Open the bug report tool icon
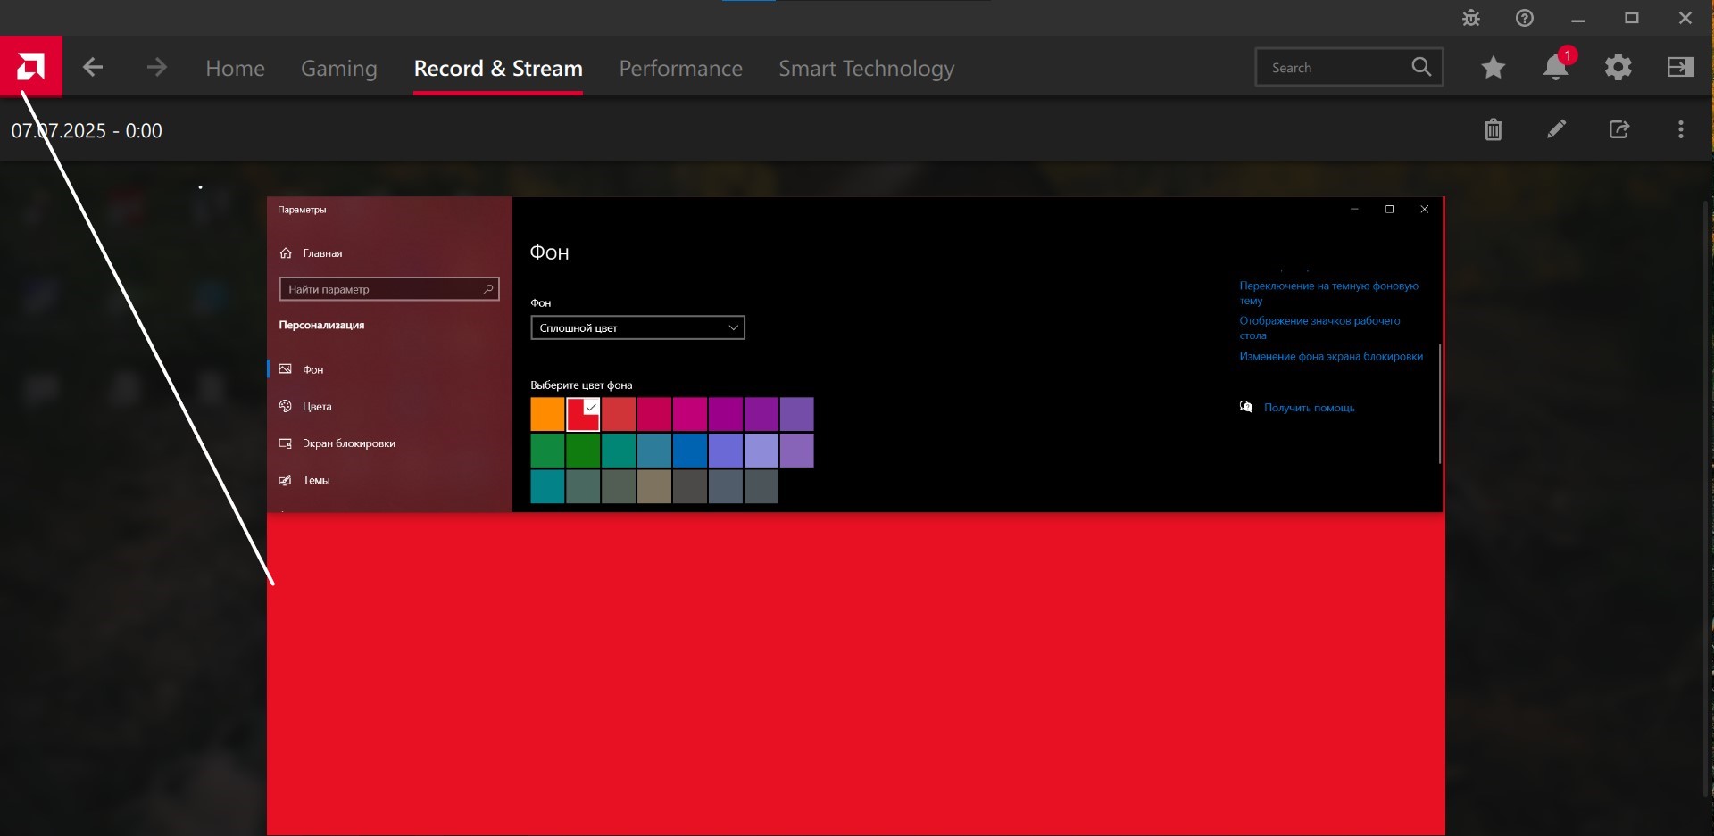Viewport: 1714px width, 836px height. tap(1471, 18)
